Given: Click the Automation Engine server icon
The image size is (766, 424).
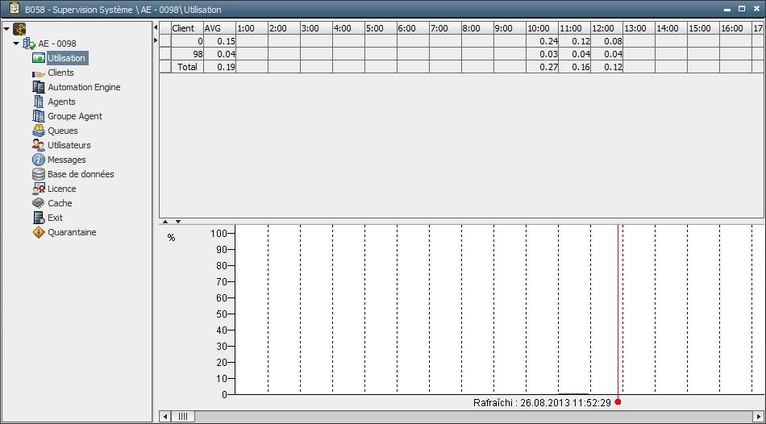Looking at the screenshot, I should pyautogui.click(x=39, y=87).
